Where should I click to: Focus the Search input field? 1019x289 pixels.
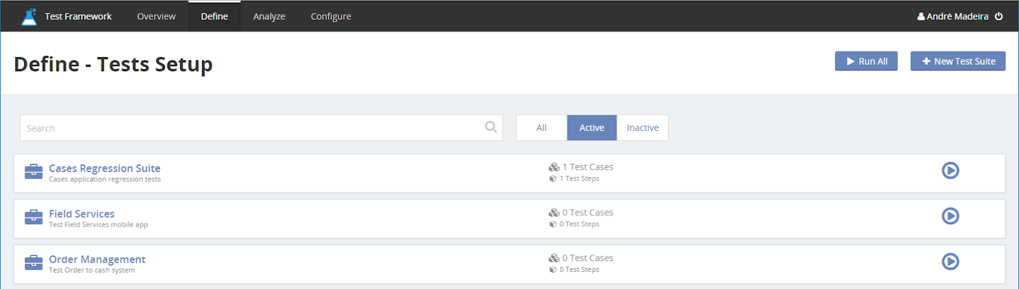[x=261, y=128]
